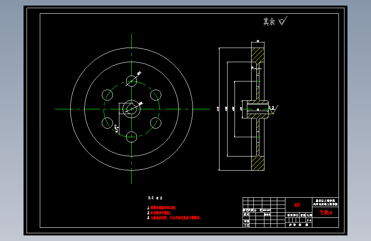Select the hatched top rim of section view

point(258,55)
